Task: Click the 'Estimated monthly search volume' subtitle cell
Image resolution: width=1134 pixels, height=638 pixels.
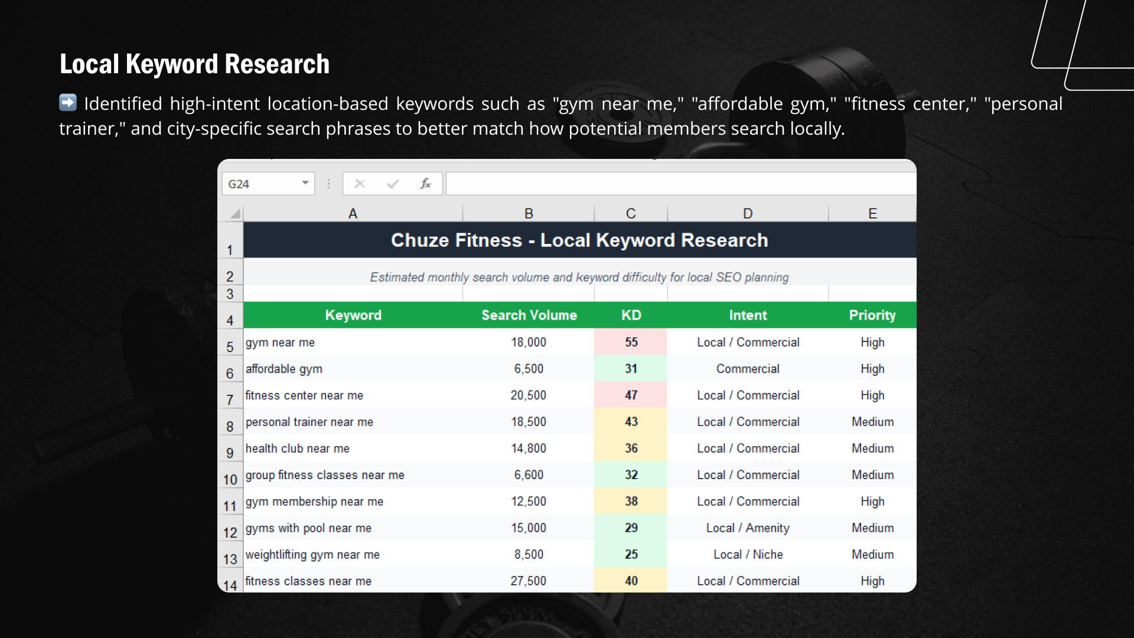Action: pos(580,272)
